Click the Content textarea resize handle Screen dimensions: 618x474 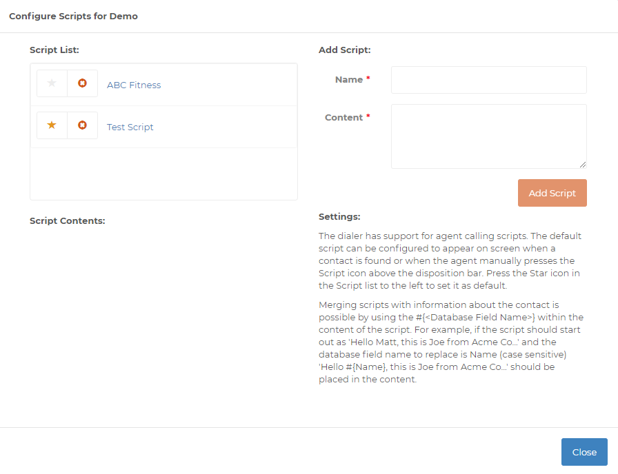pos(583,165)
